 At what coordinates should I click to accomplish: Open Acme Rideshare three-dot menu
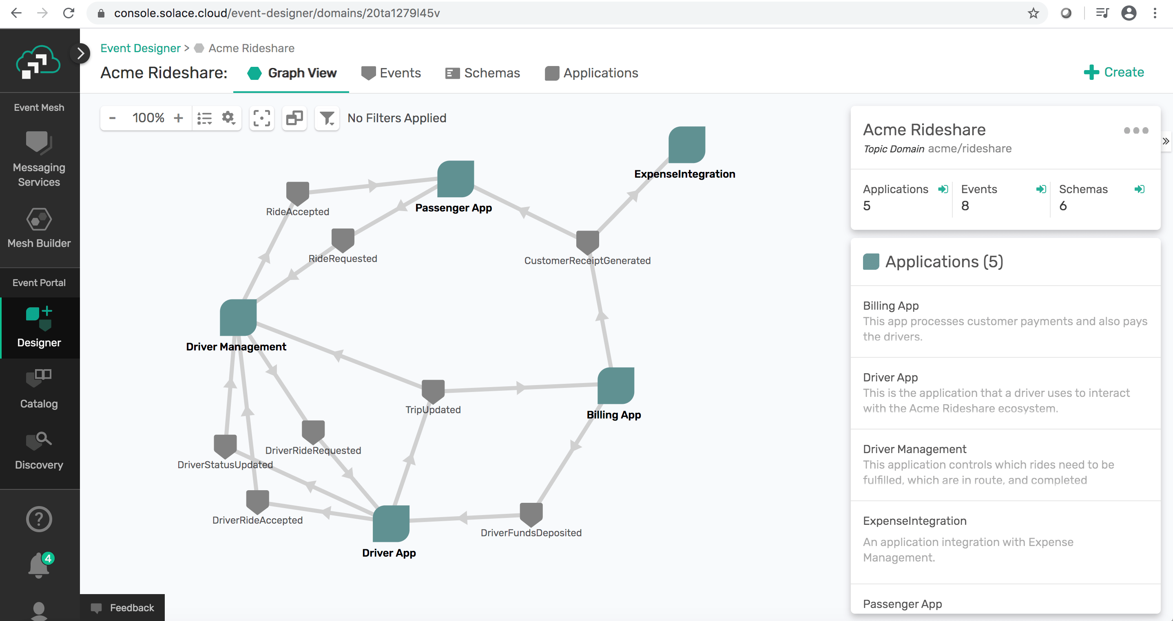coord(1135,130)
